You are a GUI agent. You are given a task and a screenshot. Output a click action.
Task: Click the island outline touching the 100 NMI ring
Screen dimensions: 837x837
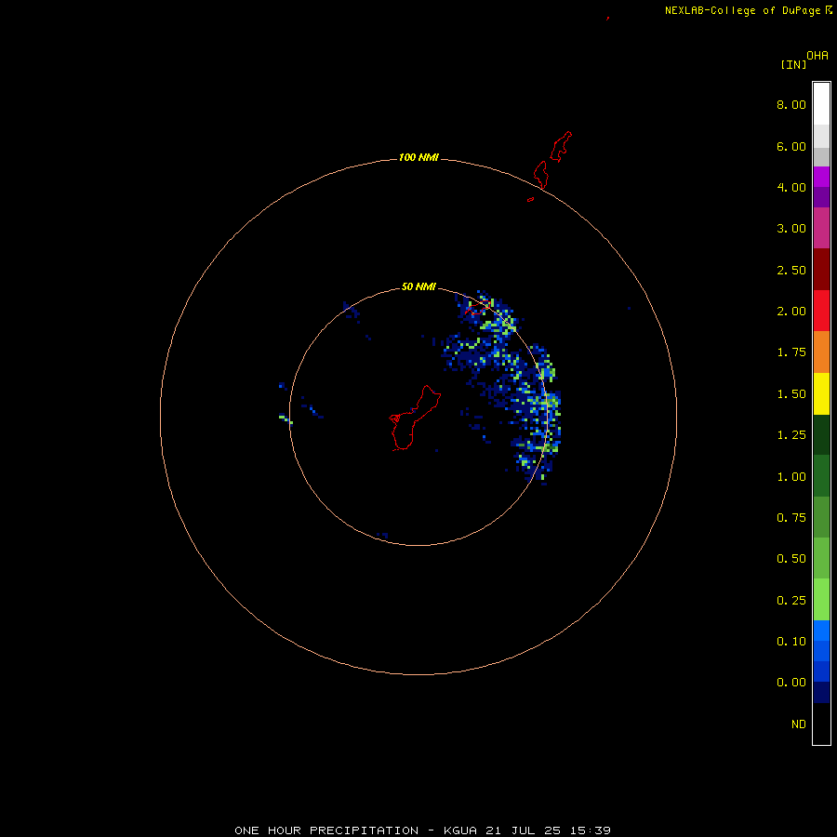coord(540,175)
